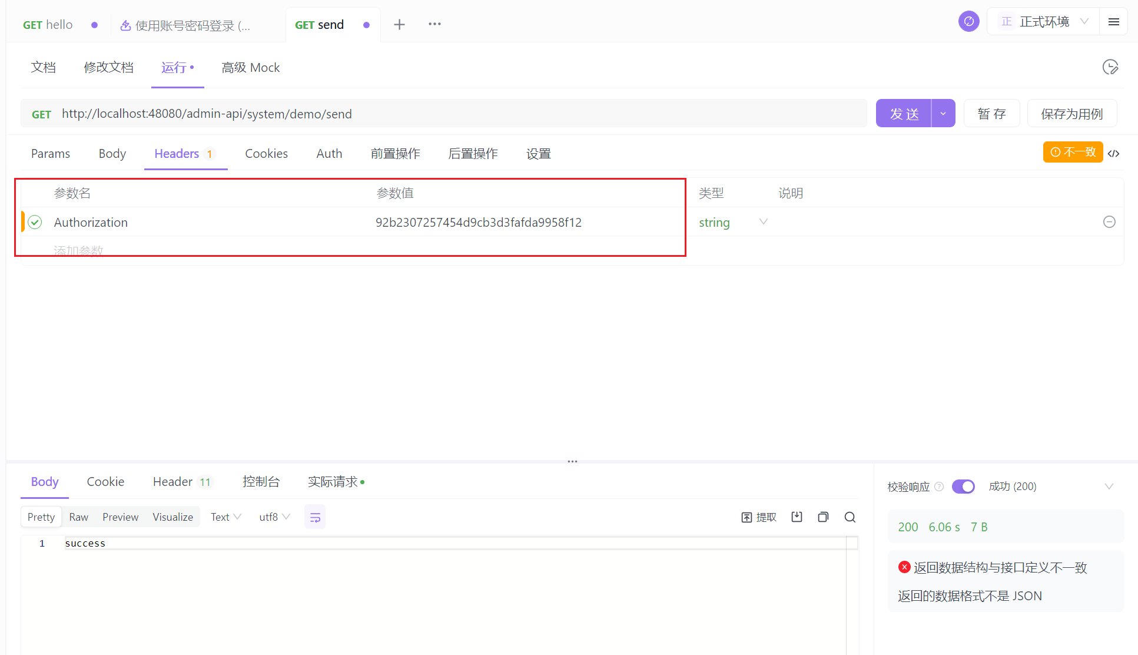Open the 文档 tab

point(43,67)
